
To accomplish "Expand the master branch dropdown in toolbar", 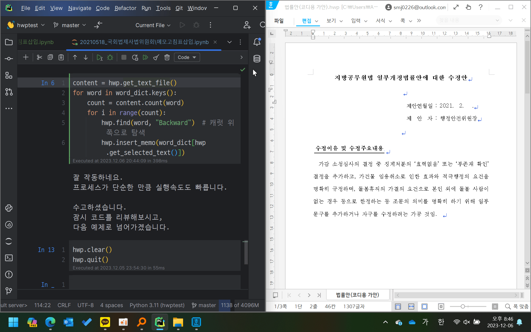I will 70,25.
